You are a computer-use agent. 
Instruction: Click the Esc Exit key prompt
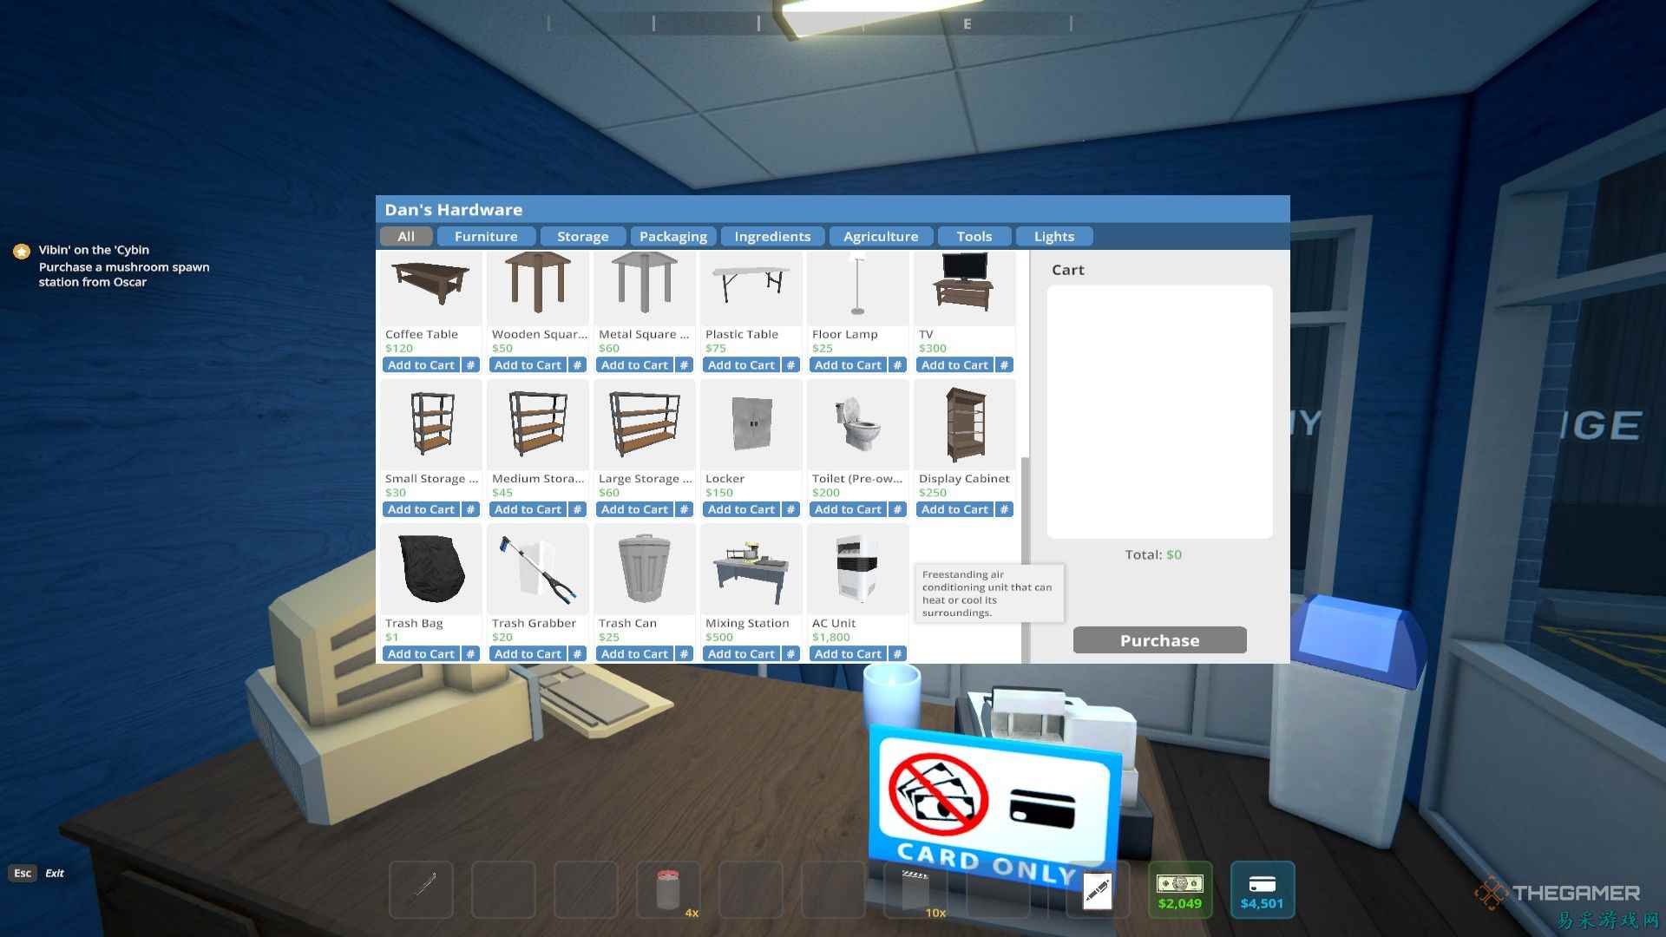pos(23,873)
